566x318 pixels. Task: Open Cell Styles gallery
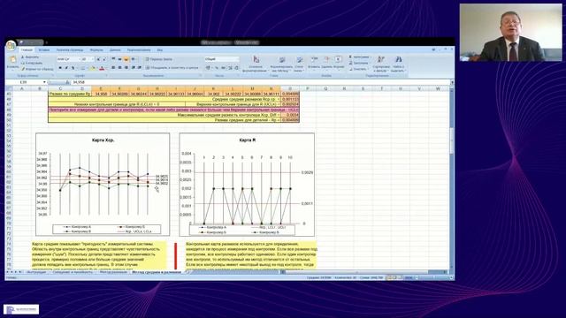(300, 64)
